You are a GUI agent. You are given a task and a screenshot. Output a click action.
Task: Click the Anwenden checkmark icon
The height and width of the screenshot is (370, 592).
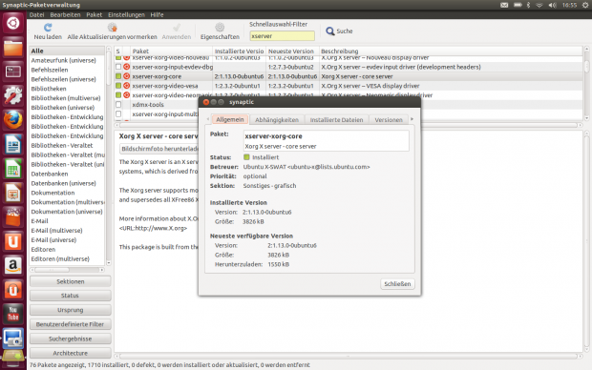[x=177, y=27]
